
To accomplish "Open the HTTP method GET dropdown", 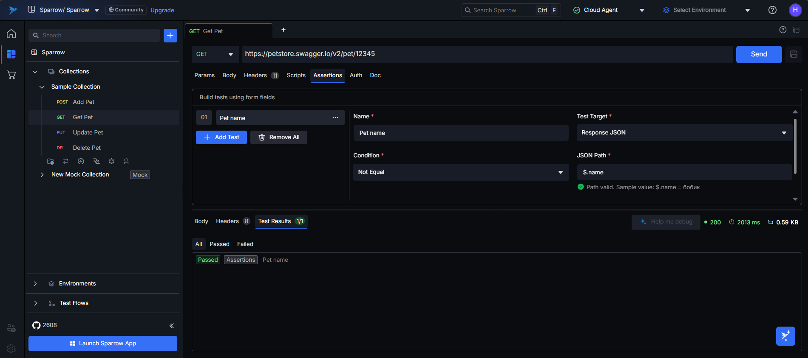I will (215, 54).
